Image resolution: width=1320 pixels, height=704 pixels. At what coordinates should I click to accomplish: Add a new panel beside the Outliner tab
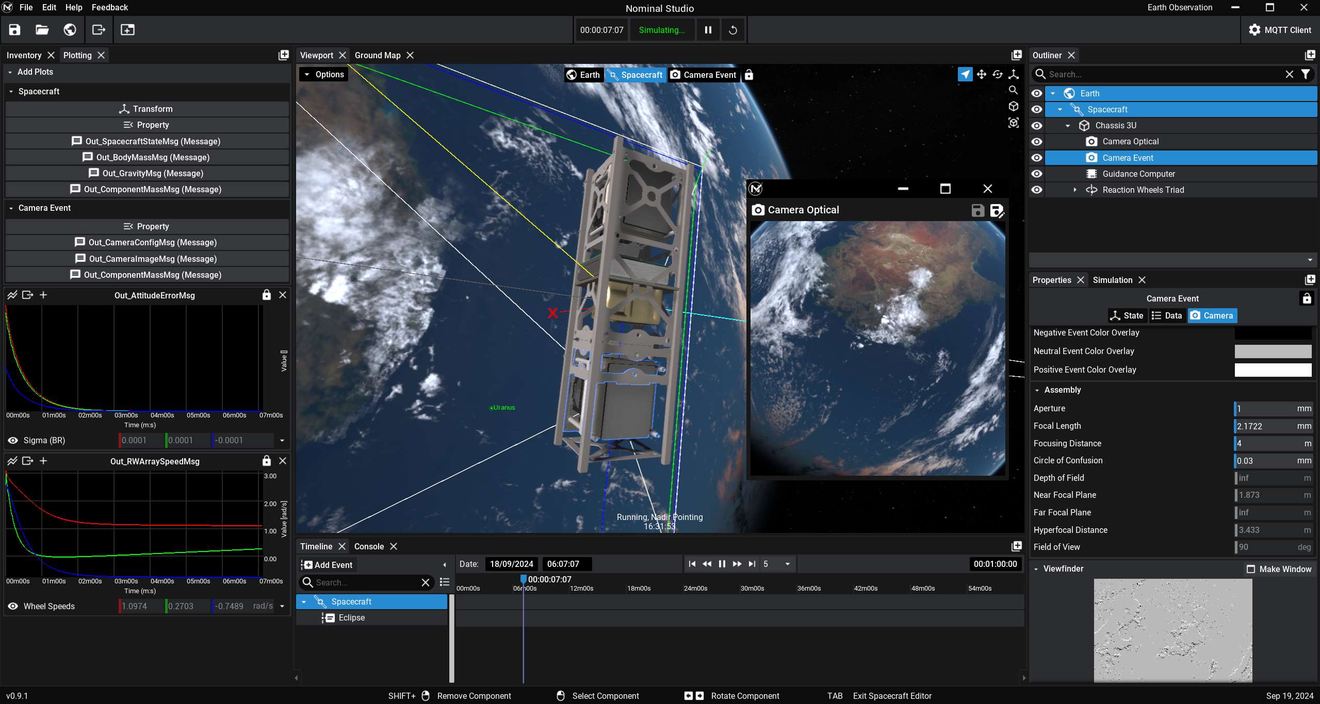click(1310, 55)
